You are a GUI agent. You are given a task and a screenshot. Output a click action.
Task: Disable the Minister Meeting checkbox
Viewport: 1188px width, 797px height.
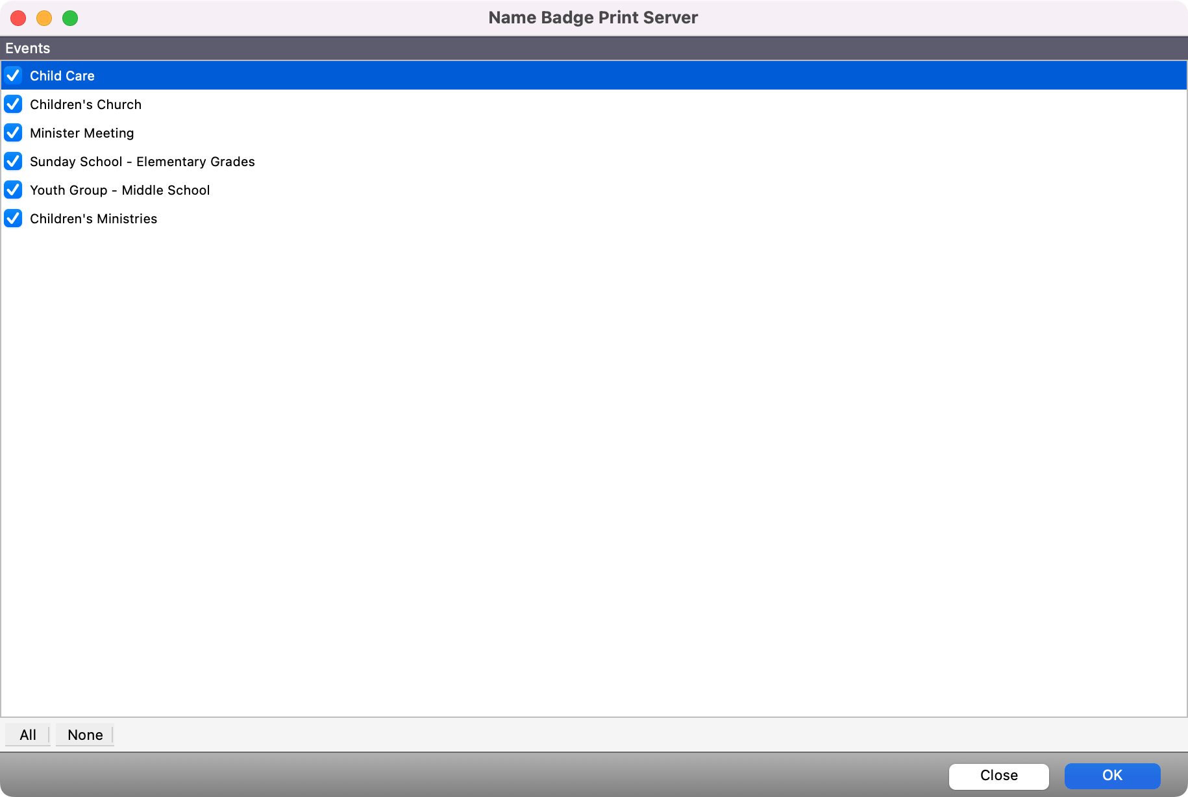(13, 132)
